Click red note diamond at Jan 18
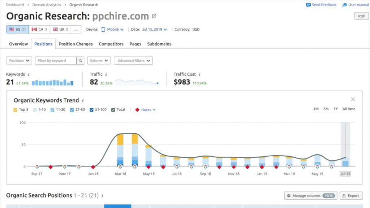This screenshot has width=370, height=208. tap(93, 167)
